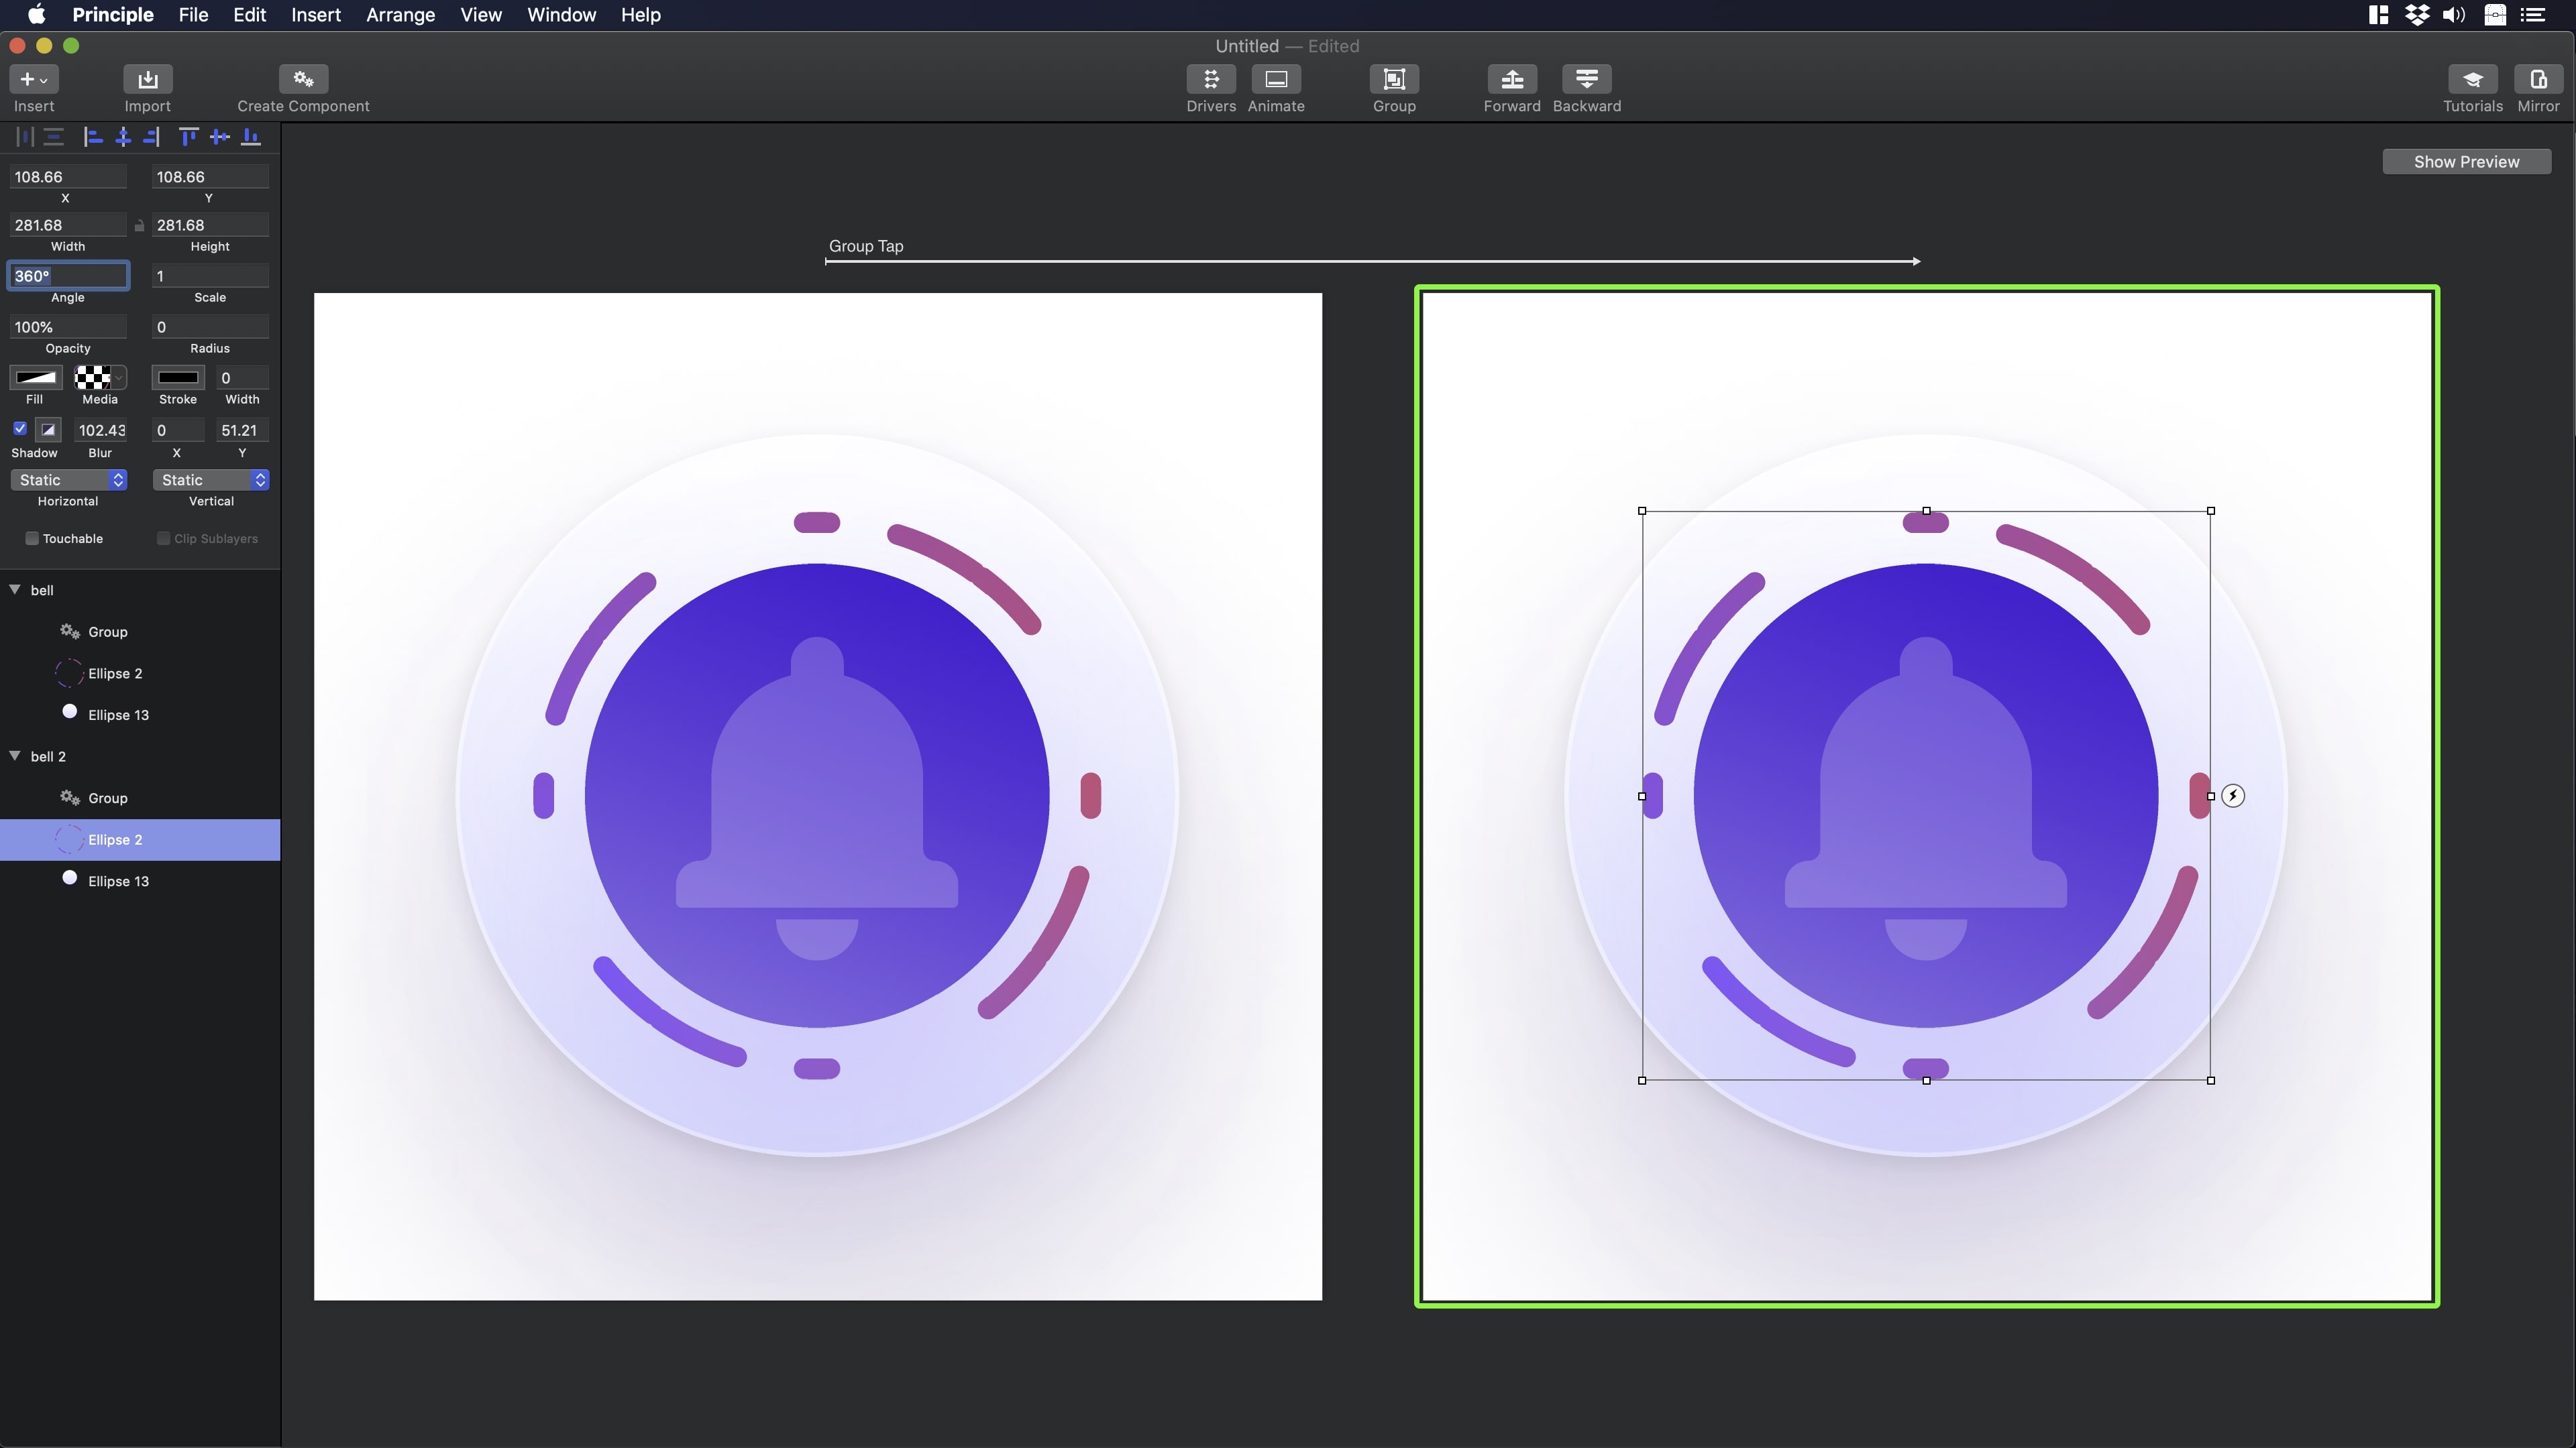Open the Horizontal Static dropdown

[x=68, y=480]
